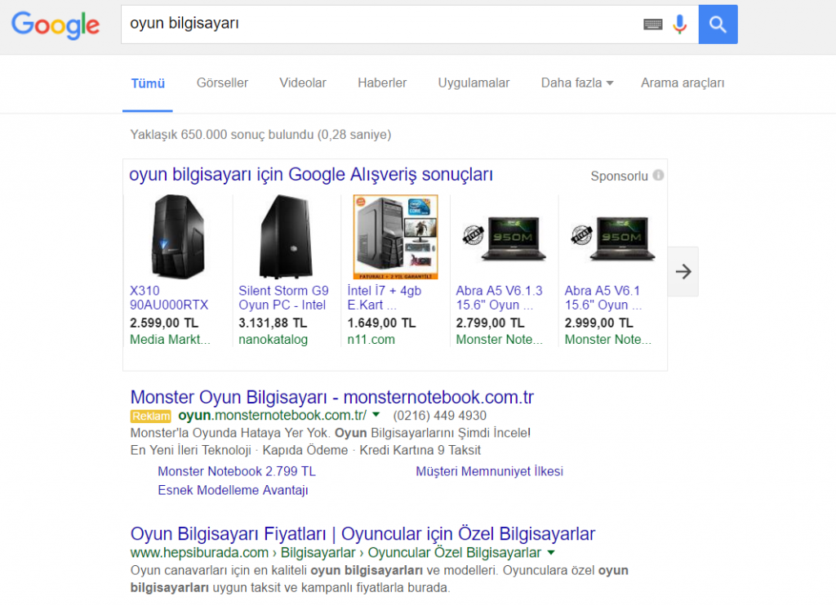Open the İntel İ7 + 4gb E.Kart link
This screenshot has height=606, width=836.
[384, 297]
